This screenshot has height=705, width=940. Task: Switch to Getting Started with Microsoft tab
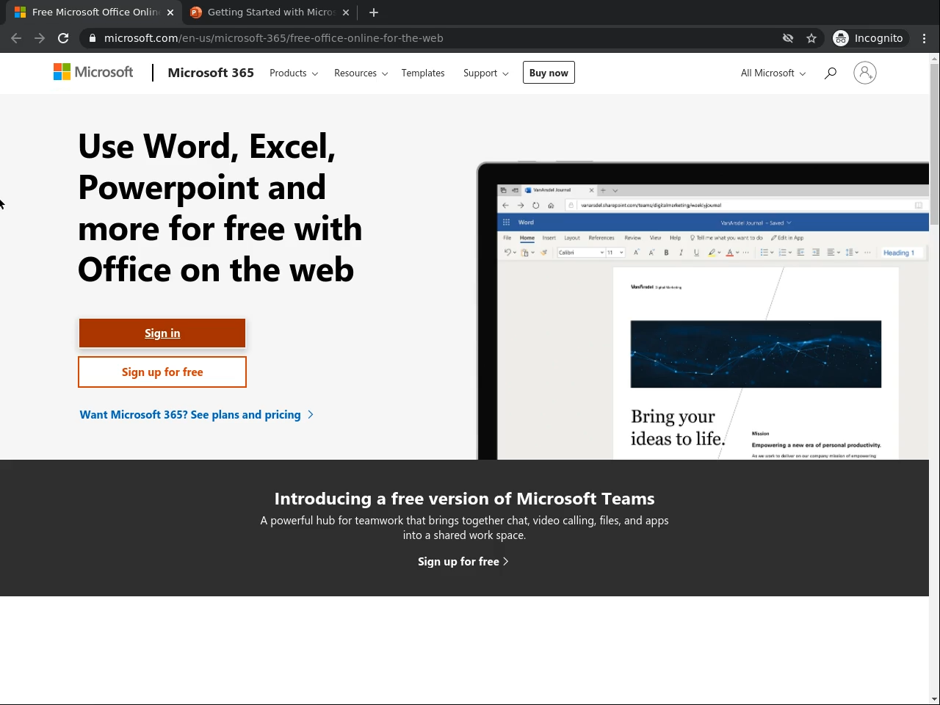(x=270, y=12)
